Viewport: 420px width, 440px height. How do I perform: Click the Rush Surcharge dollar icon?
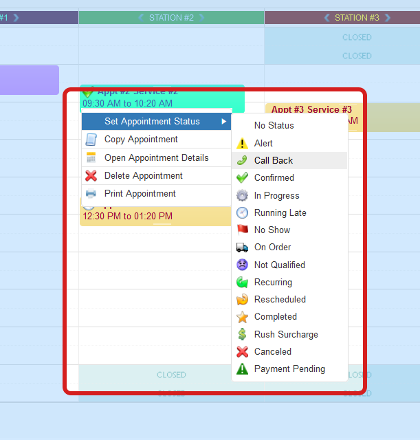(242, 335)
